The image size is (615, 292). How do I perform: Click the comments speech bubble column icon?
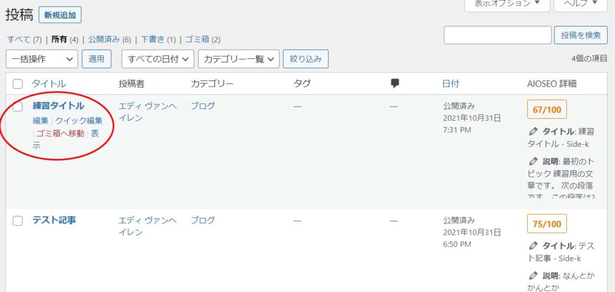[395, 84]
